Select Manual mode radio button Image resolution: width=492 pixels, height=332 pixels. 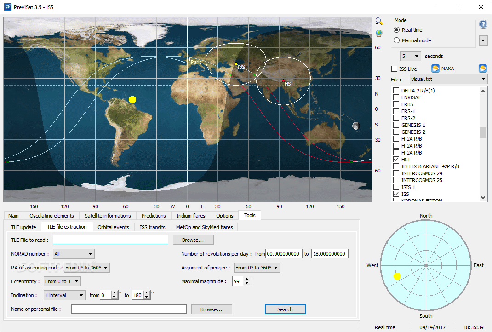pyautogui.click(x=397, y=40)
